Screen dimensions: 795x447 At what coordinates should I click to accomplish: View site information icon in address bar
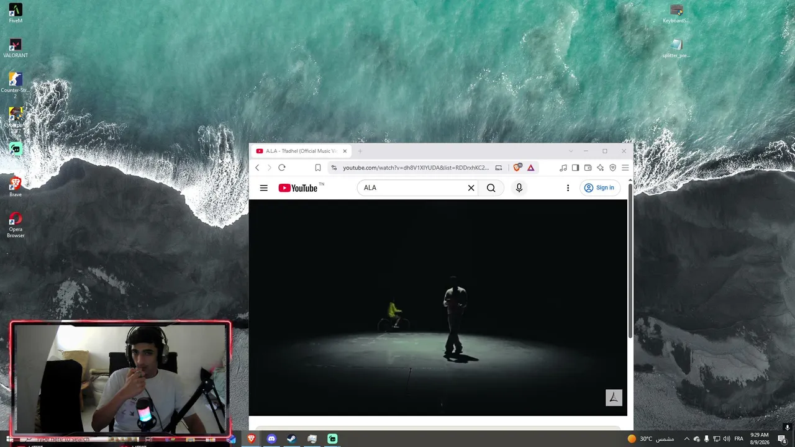tap(334, 168)
